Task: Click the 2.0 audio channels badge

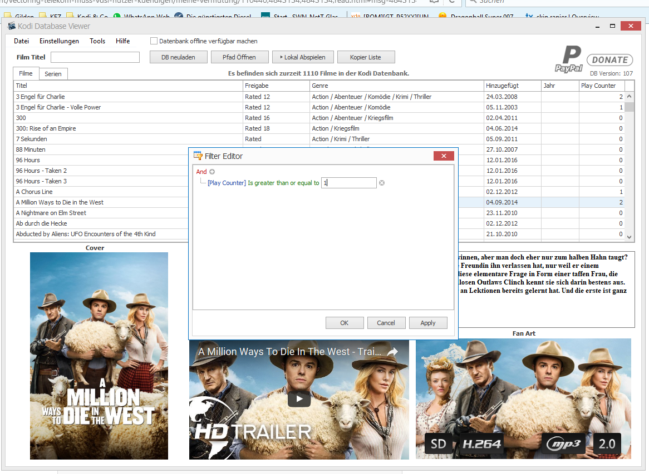Action: [607, 444]
